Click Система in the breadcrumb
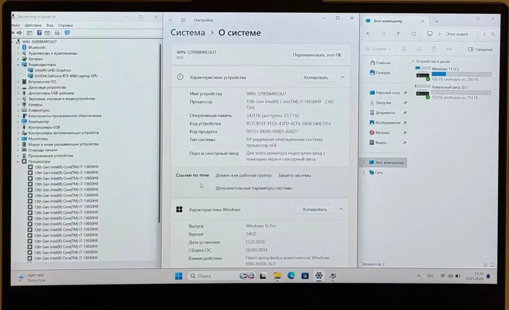The height and width of the screenshot is (310, 509). point(188,33)
